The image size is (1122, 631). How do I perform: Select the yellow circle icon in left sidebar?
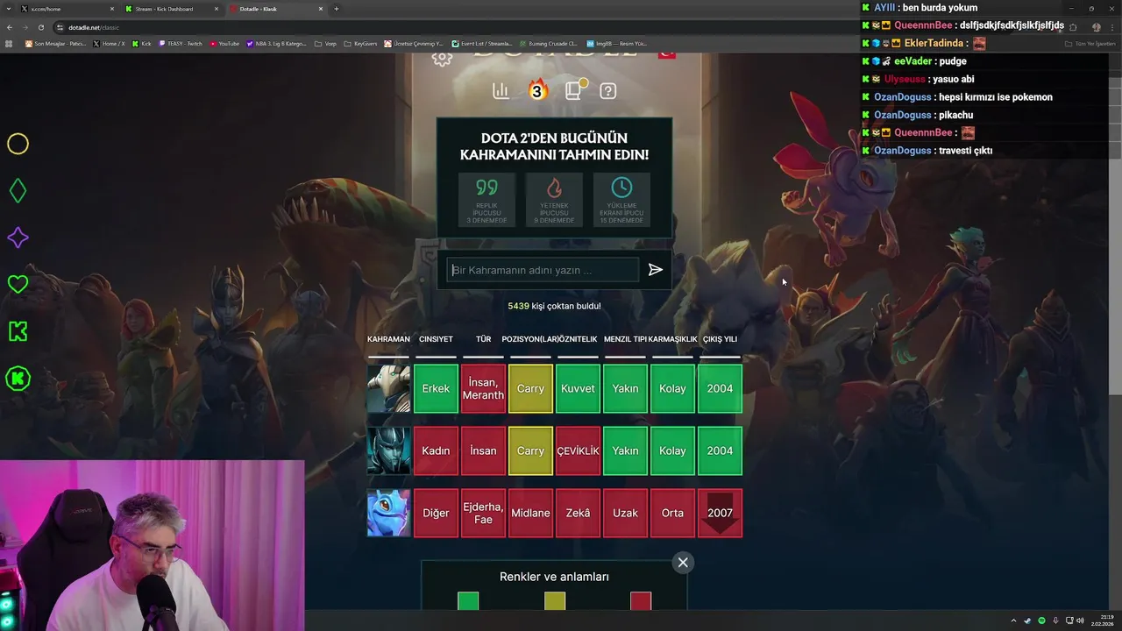tap(18, 144)
